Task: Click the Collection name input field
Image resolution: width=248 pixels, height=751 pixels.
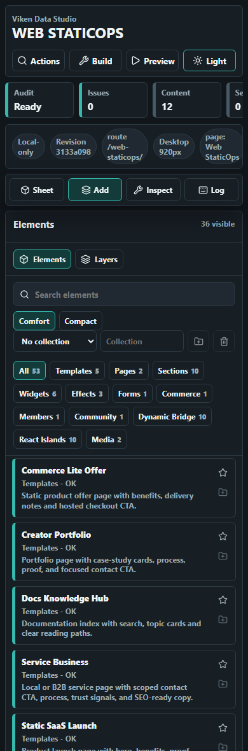Action: click(x=142, y=342)
